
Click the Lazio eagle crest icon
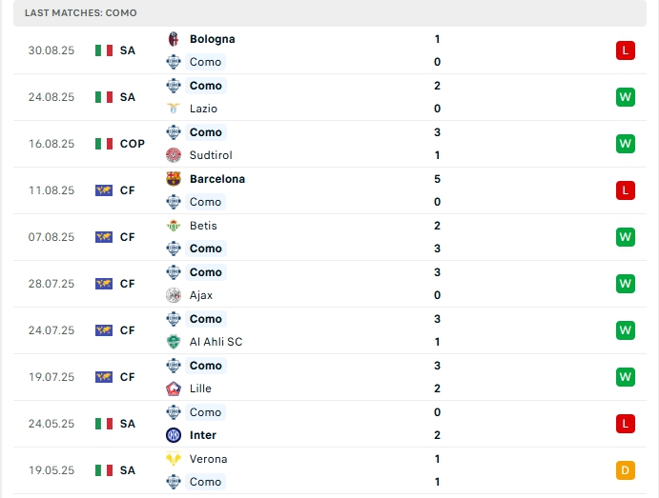click(173, 109)
